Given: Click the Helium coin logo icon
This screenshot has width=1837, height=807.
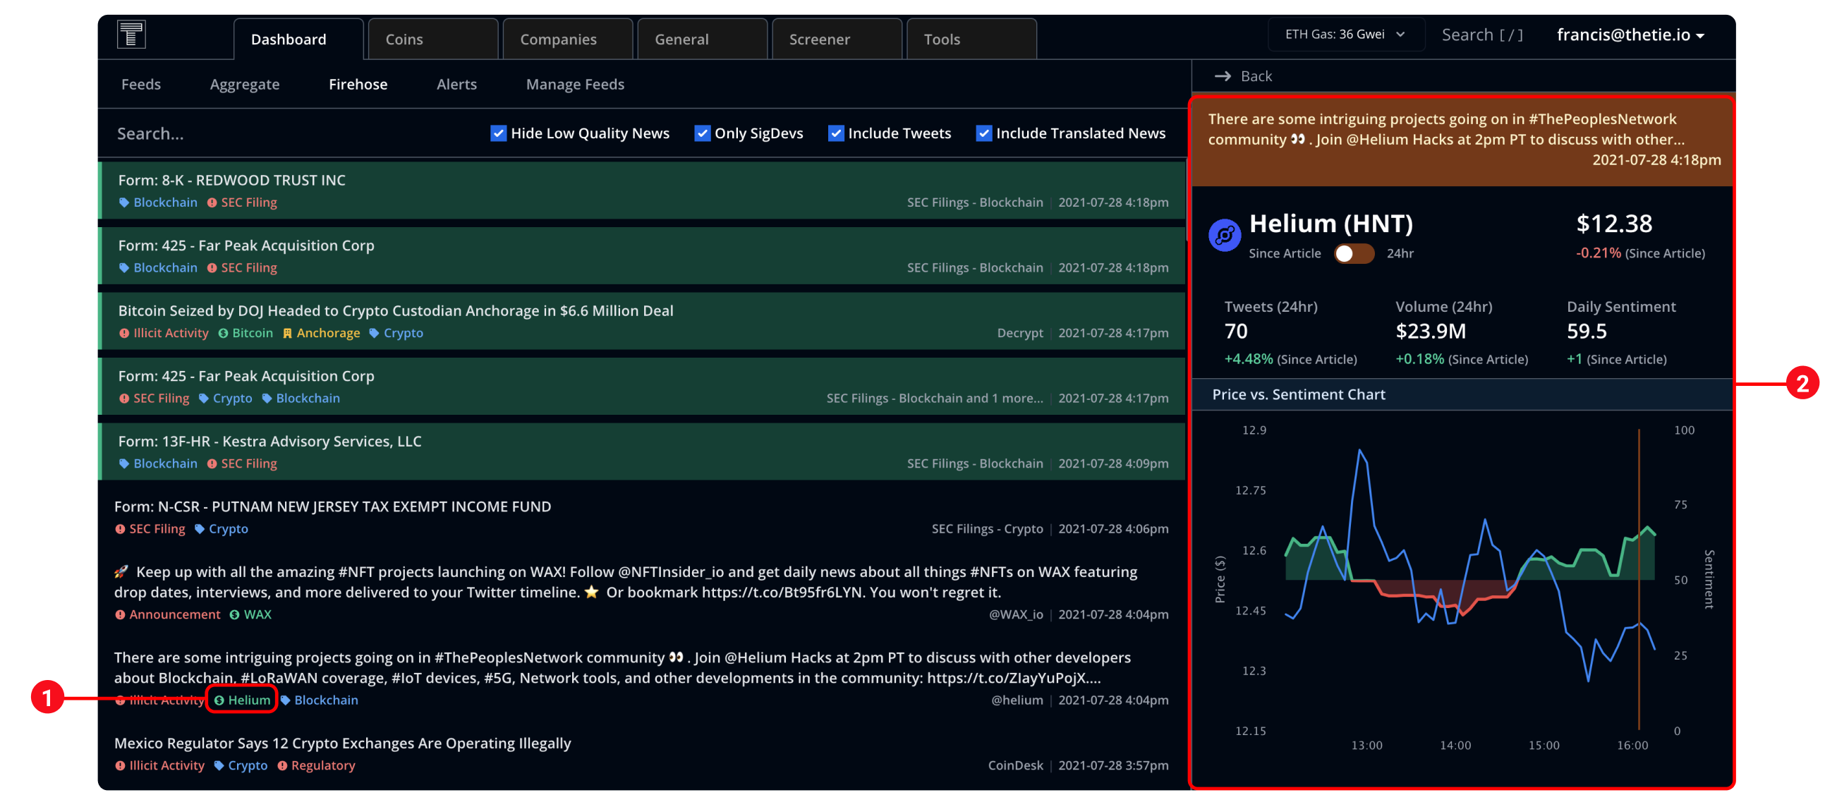Looking at the screenshot, I should coord(1224,235).
